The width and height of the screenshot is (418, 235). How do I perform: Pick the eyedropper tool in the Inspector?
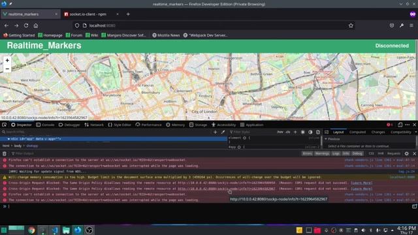tap(223, 132)
